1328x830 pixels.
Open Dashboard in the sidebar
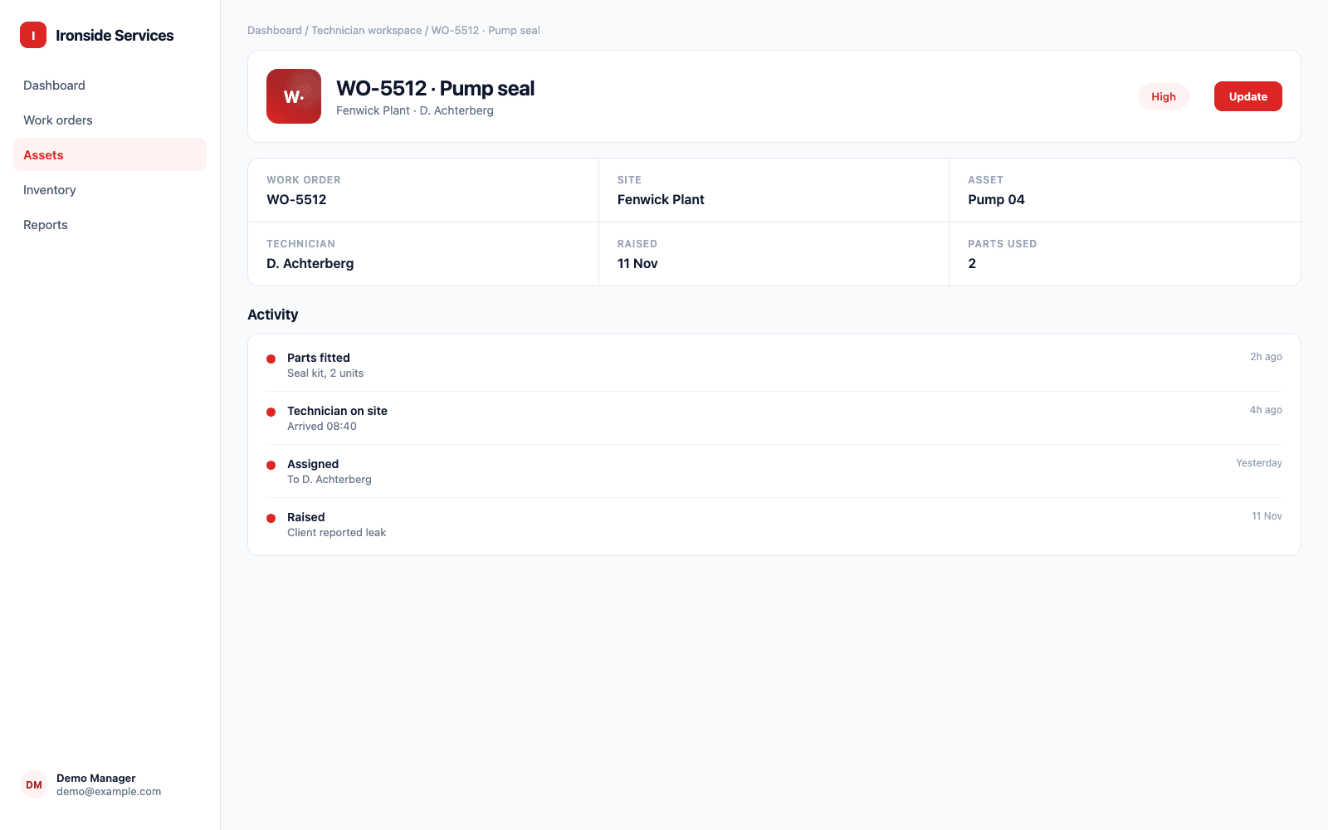[x=110, y=85]
